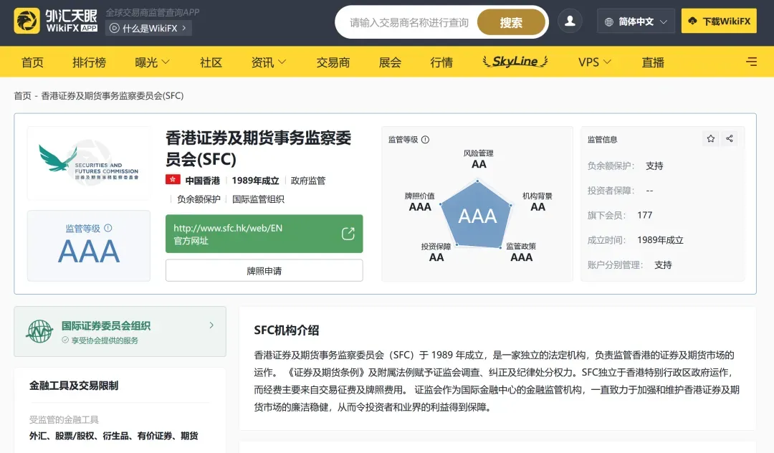Screen dimensions: 774x453
Task: Click 牌照价值 AAA rating label
Action: (x=419, y=202)
